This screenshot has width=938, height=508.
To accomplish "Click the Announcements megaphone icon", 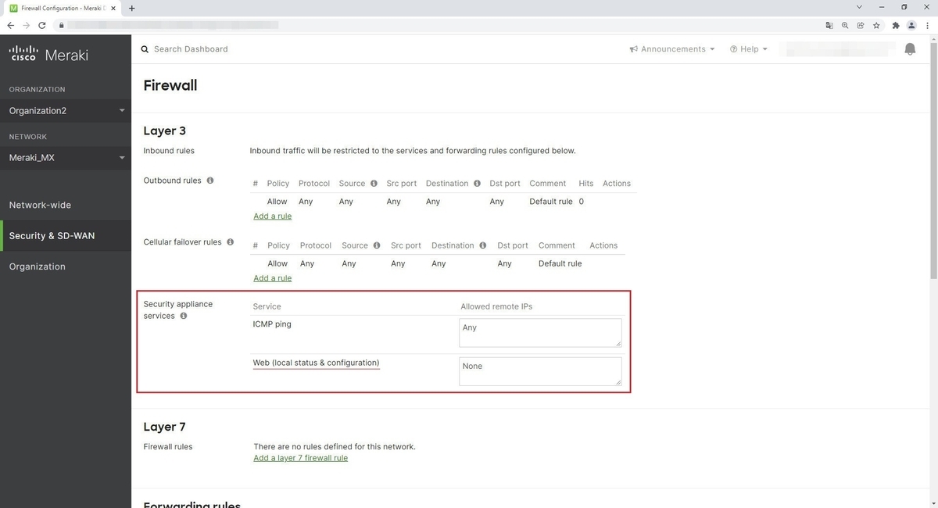I will (x=633, y=48).
